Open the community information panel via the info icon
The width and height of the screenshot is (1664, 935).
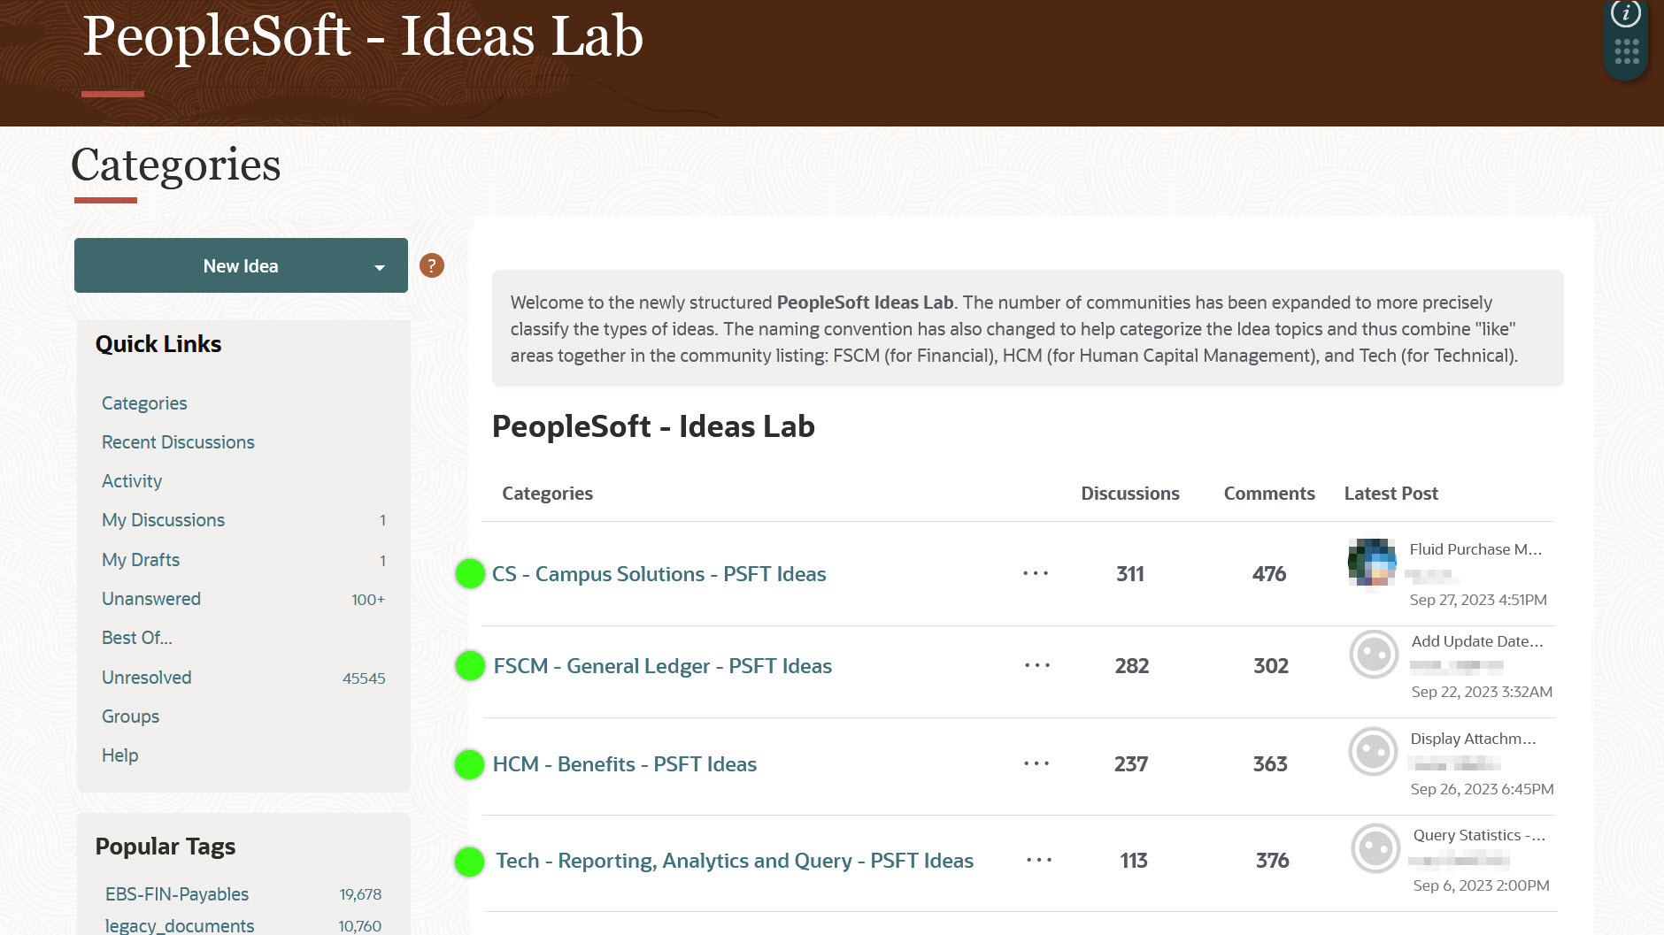(1627, 14)
